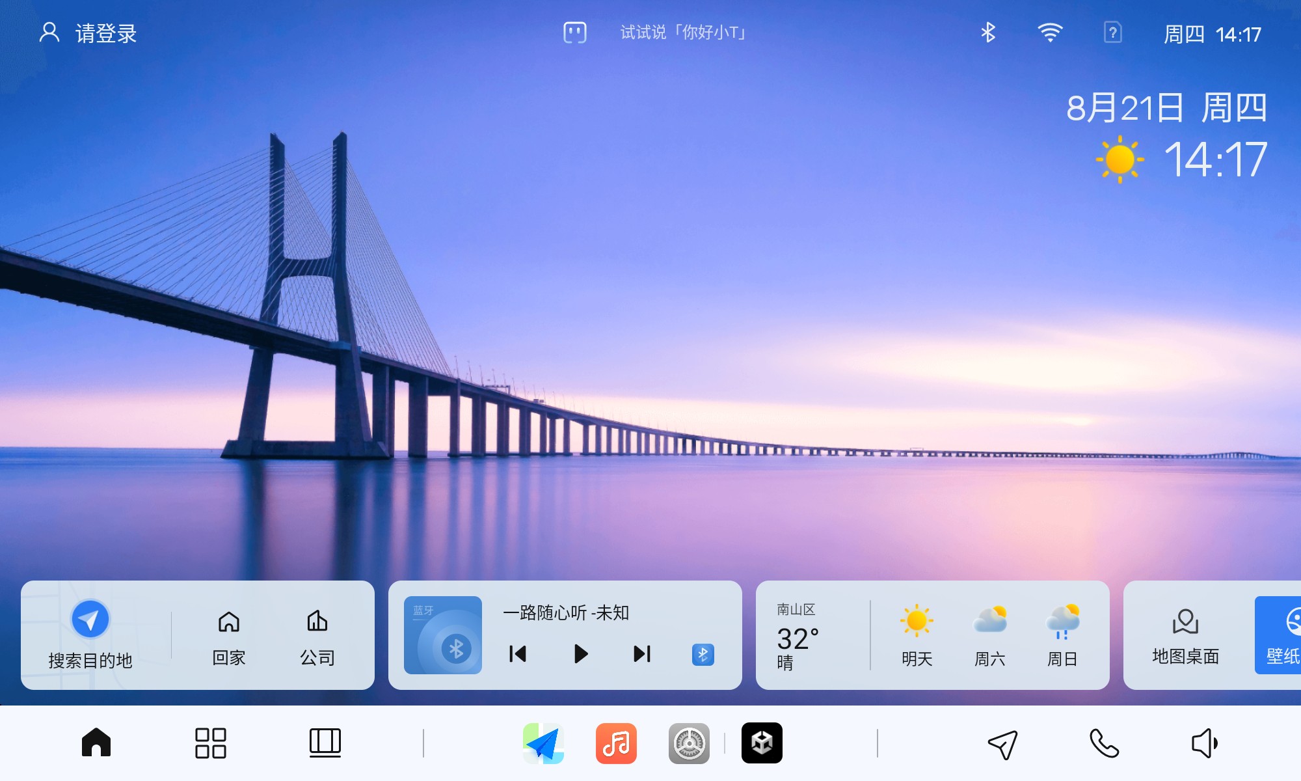Image resolution: width=1301 pixels, height=781 pixels.
Task: Skip to the next track
Action: pyautogui.click(x=642, y=653)
